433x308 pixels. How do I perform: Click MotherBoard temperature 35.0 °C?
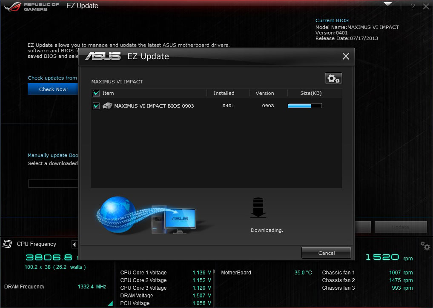303,273
